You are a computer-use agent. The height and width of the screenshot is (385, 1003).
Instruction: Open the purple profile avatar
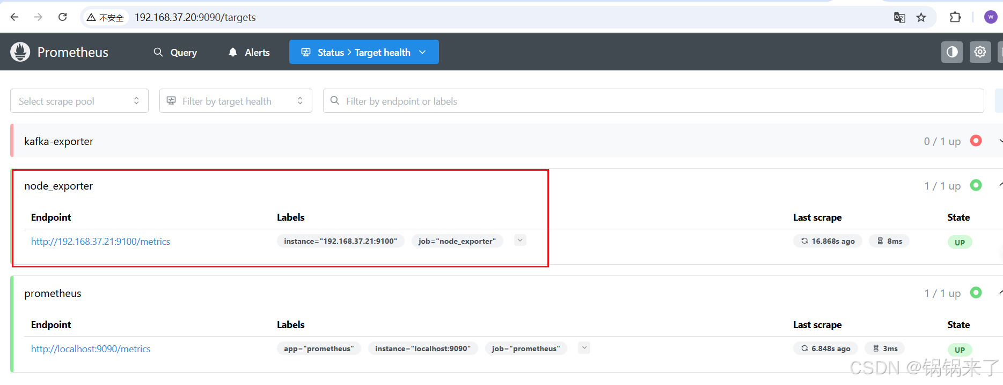coord(991,17)
